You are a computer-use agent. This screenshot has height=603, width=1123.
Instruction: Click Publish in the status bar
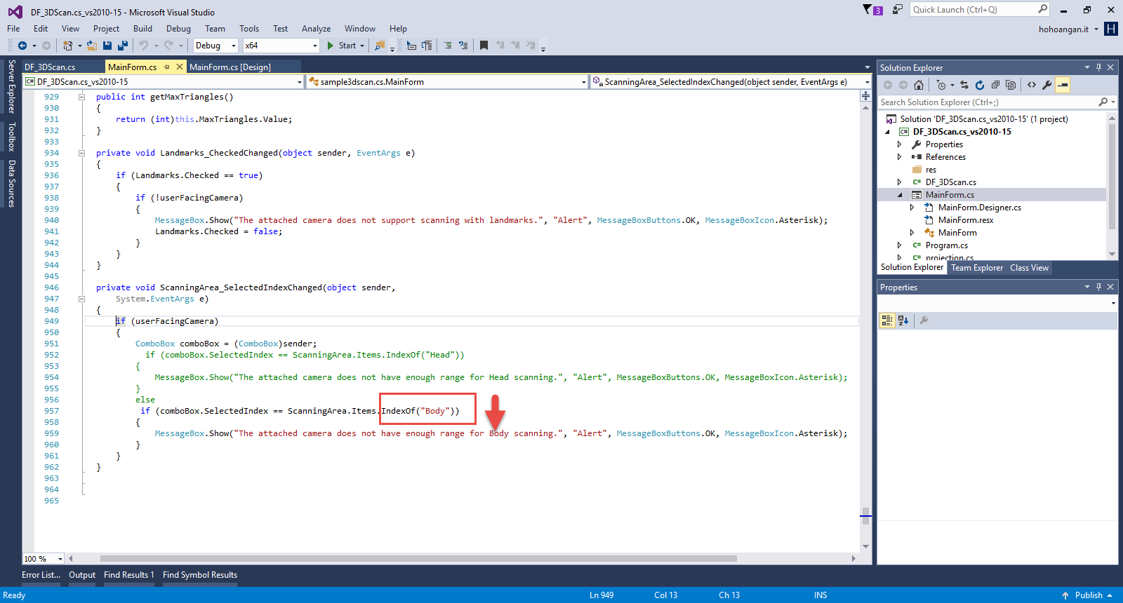[x=1088, y=595]
